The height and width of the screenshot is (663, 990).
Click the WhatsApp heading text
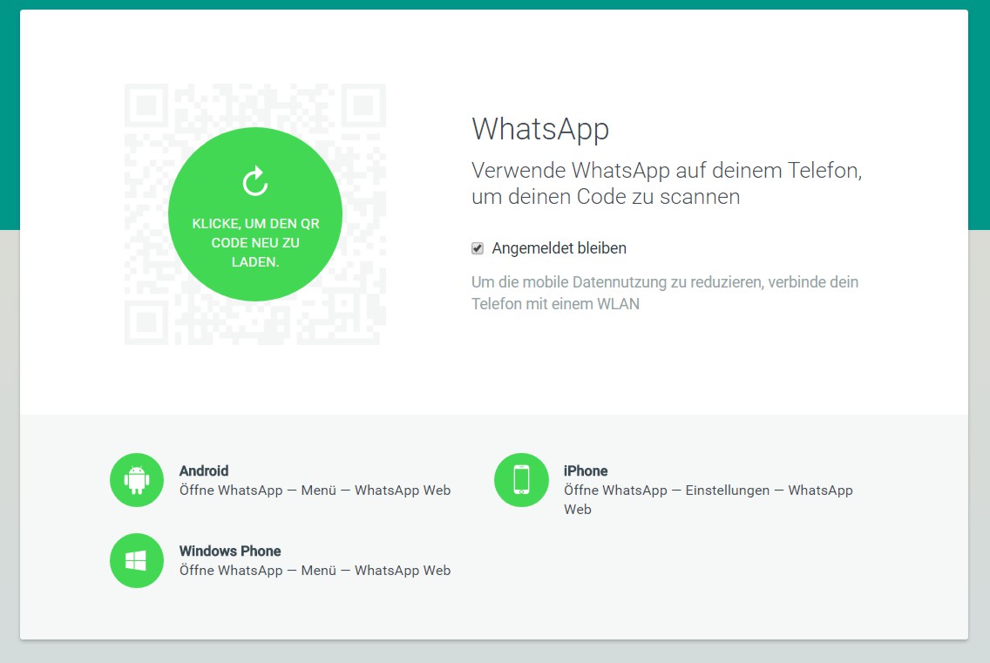(x=540, y=130)
